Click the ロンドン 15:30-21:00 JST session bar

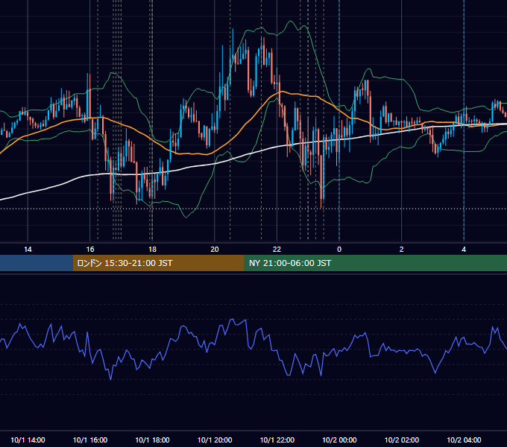coord(158,263)
